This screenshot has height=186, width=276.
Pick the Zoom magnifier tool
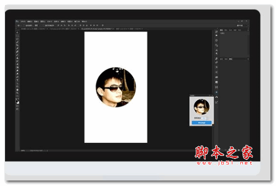(17, 93)
